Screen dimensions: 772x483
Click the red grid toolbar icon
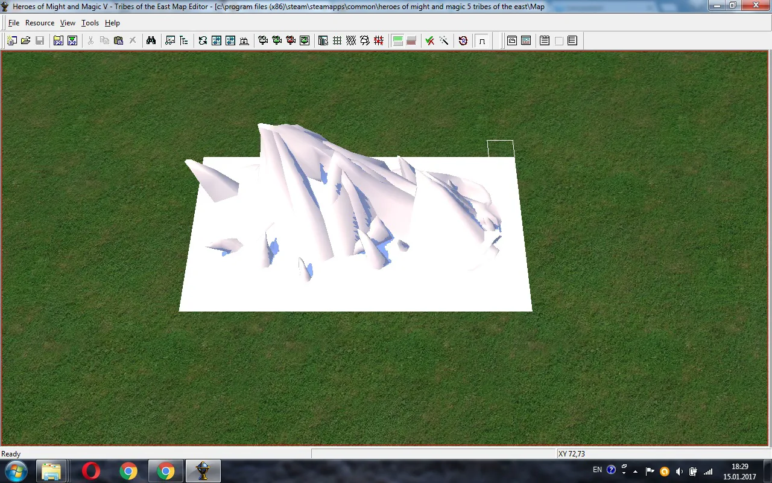379,40
